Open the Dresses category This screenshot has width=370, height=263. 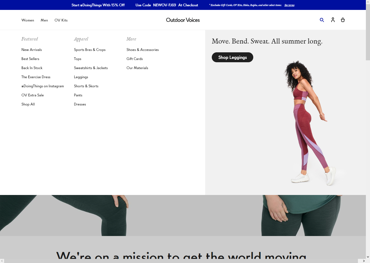[x=80, y=104]
